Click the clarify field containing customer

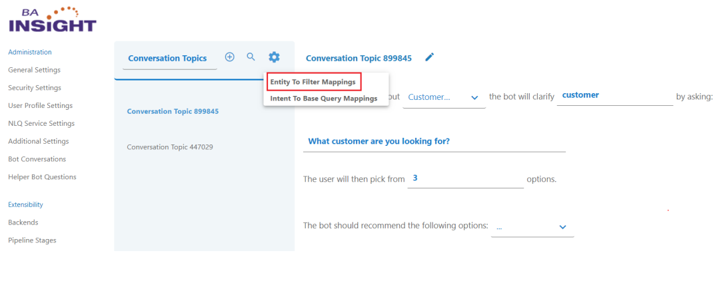614,96
